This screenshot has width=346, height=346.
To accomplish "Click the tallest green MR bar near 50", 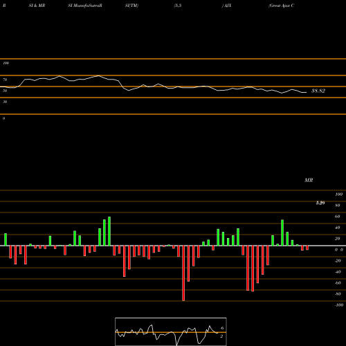I will click(109, 231).
